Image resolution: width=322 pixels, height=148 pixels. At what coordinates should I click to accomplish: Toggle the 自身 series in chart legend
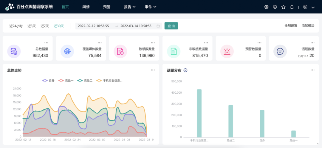(x=49, y=81)
